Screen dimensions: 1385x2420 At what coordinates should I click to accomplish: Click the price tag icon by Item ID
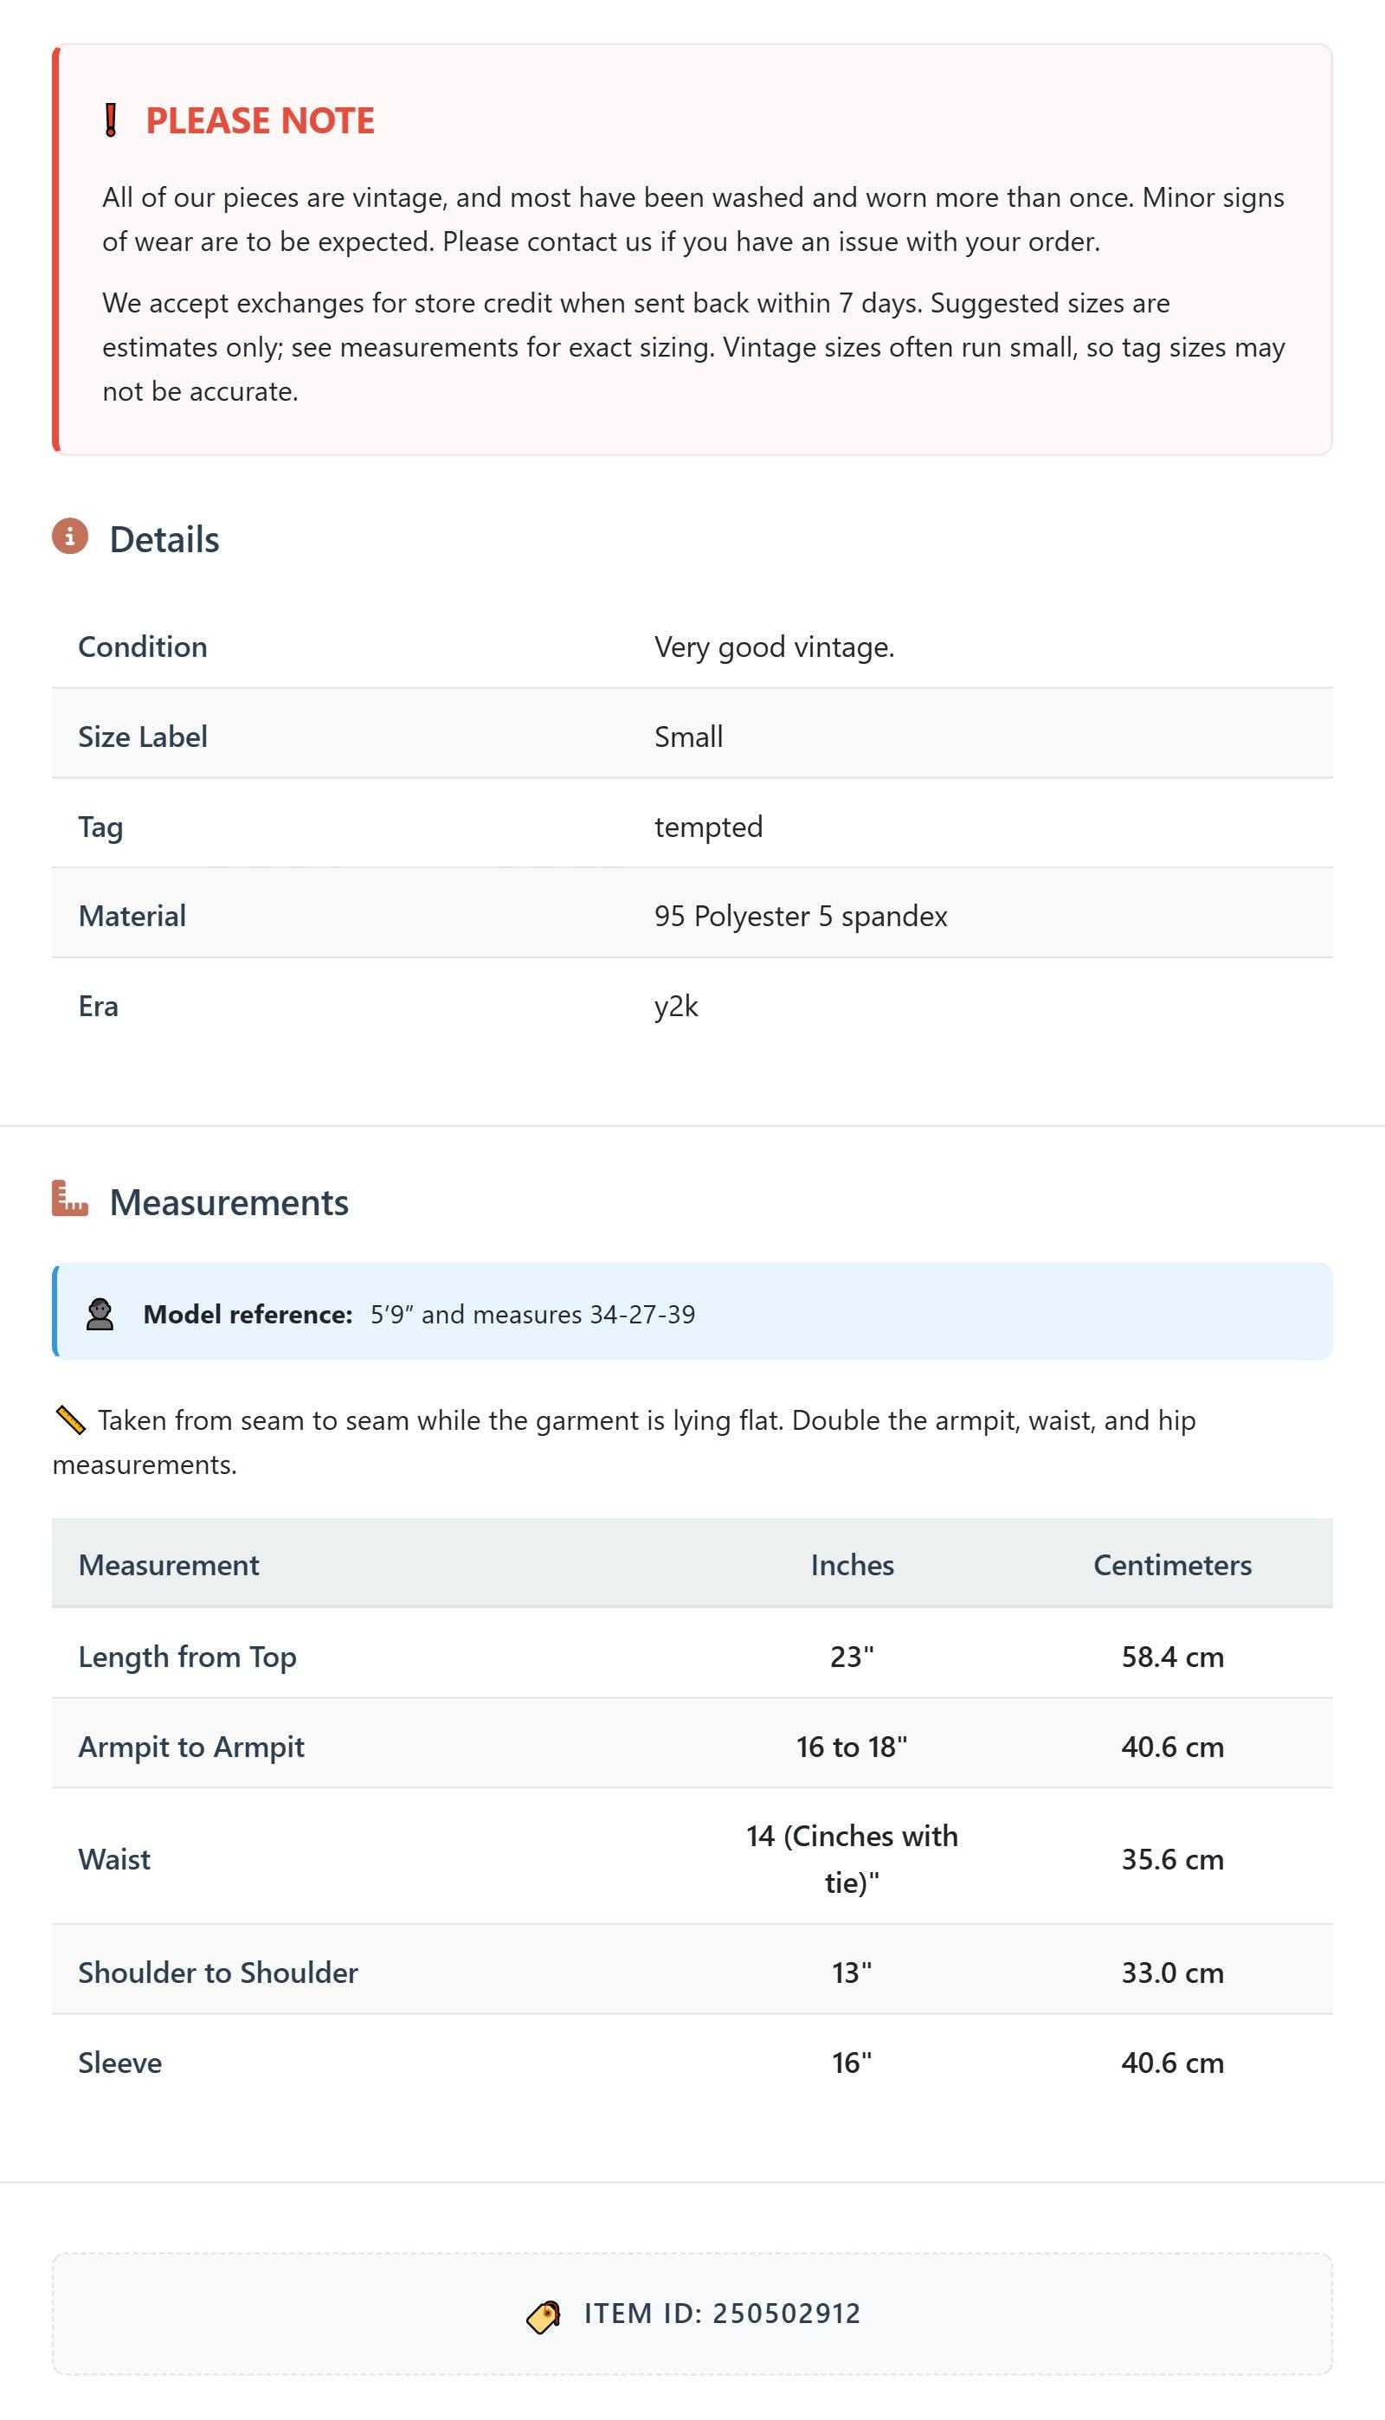(x=543, y=2316)
